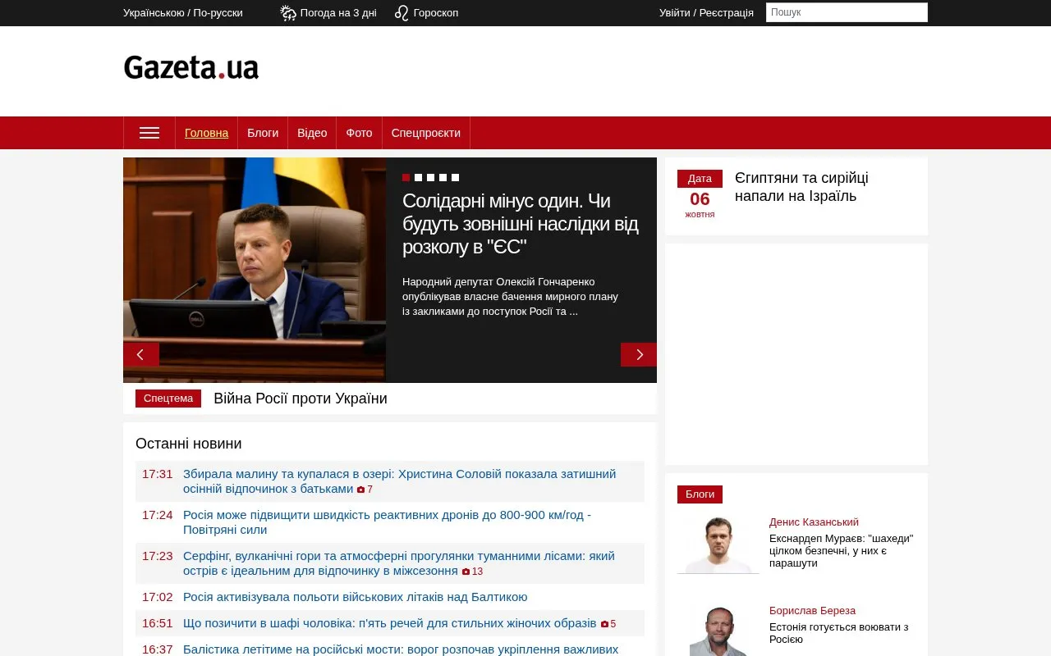Open Погода на 3 дні link
This screenshot has height=656, width=1051.
[338, 12]
